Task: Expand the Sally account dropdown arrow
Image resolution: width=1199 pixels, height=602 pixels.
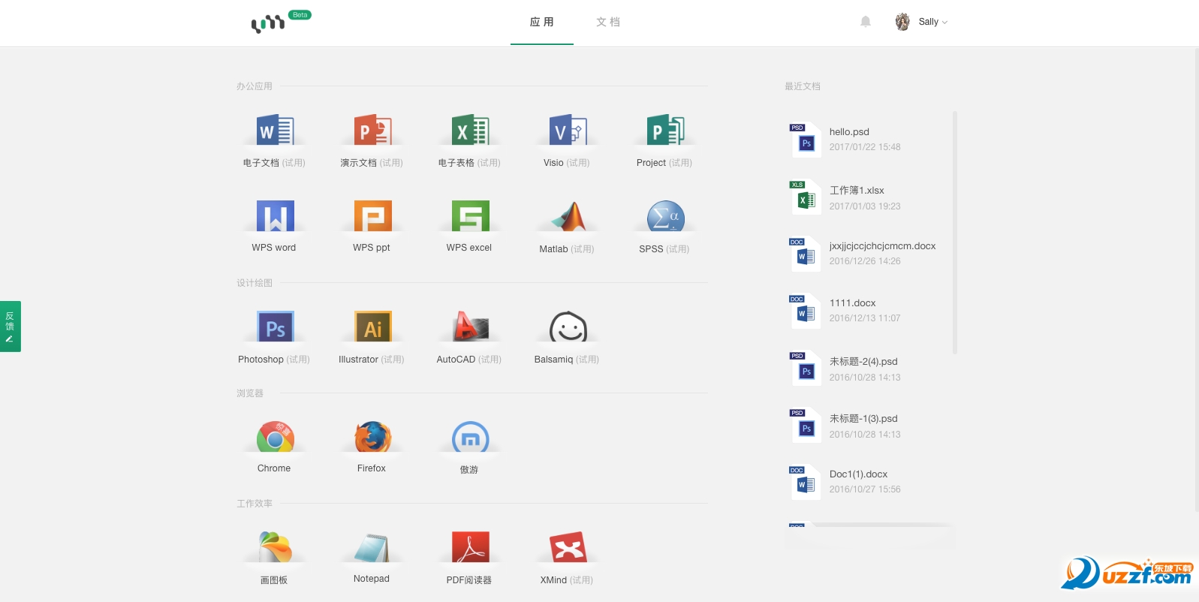Action: point(944,23)
